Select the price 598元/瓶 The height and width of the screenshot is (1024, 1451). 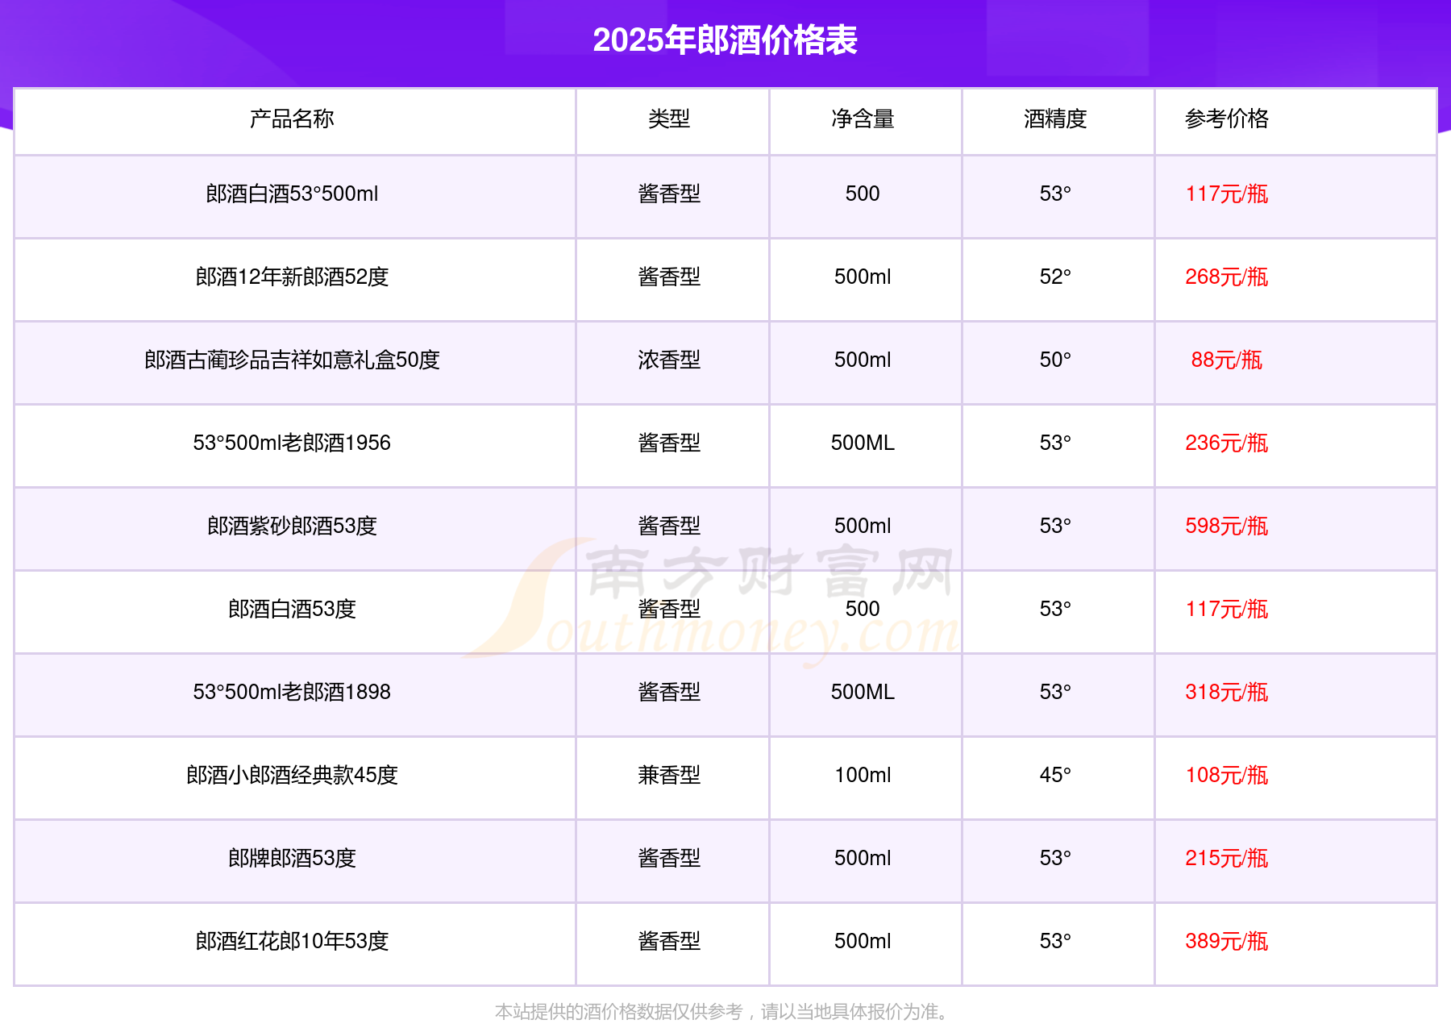[x=1226, y=527]
